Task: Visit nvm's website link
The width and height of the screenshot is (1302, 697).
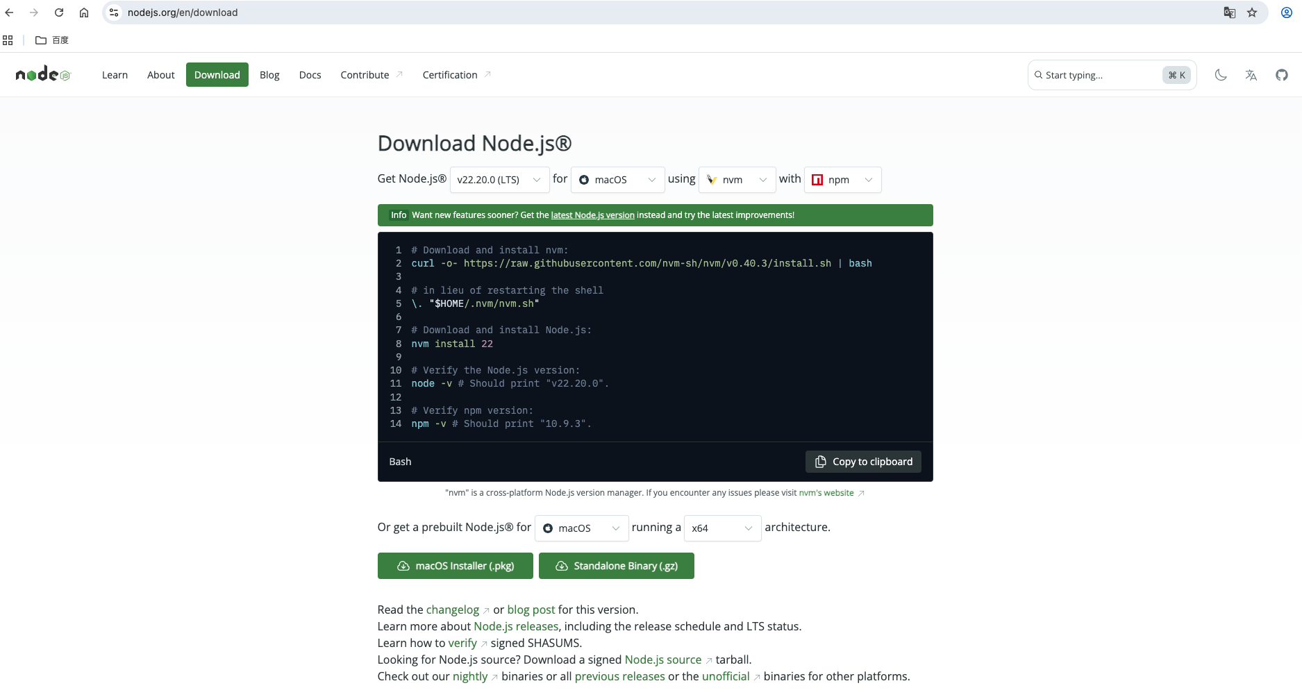Action: coord(826,493)
